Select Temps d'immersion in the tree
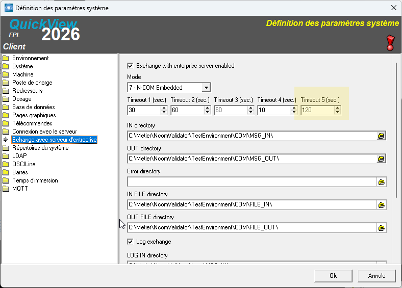 pos(35,180)
